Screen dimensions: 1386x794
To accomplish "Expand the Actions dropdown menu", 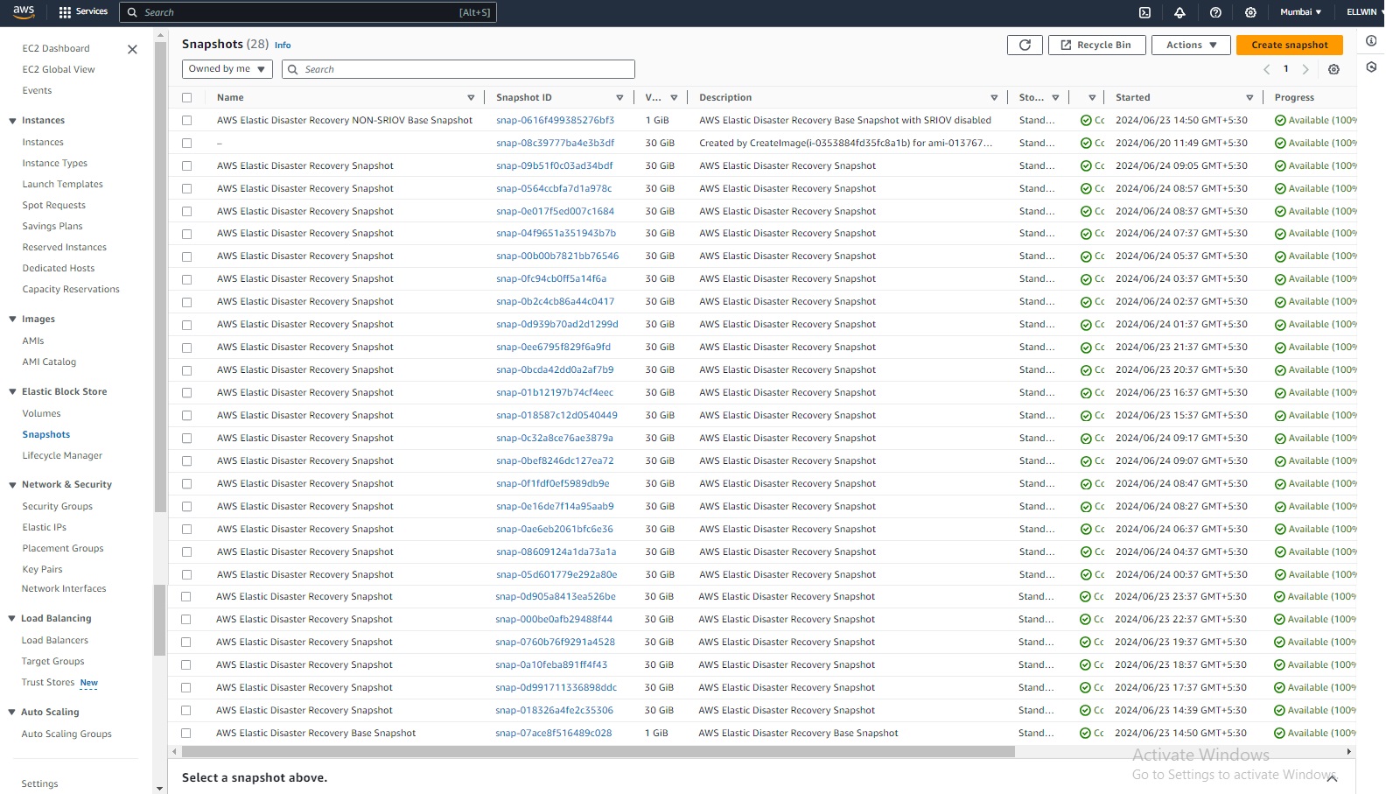I will tap(1191, 45).
